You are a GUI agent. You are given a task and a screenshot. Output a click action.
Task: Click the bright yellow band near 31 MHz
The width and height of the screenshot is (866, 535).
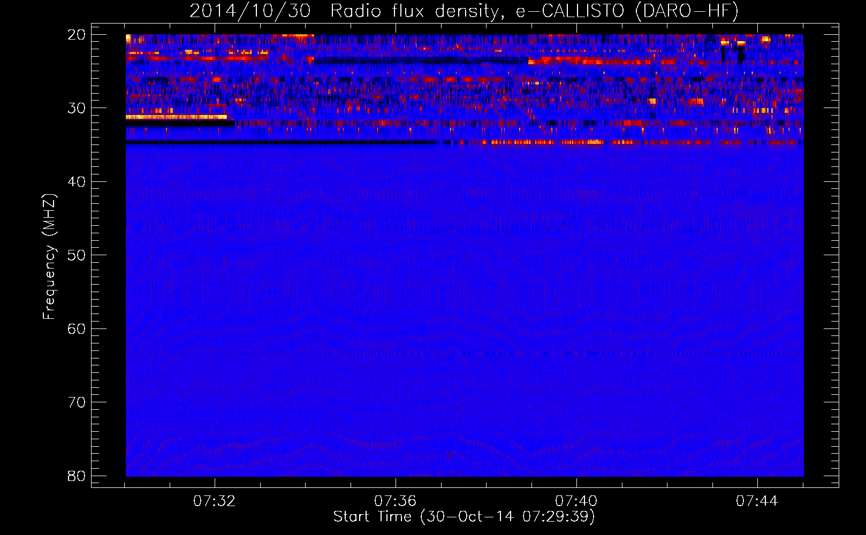pyautogui.click(x=176, y=117)
